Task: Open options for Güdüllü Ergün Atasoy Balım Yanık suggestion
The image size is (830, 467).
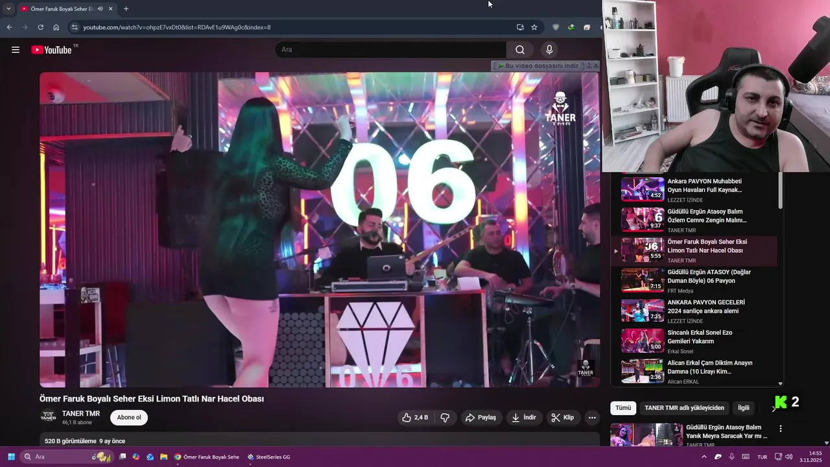Action: [781, 429]
